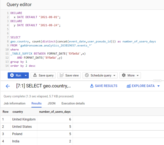Grab the panel resize handle below the toolbar
164x145 pixels.
tap(157, 81)
